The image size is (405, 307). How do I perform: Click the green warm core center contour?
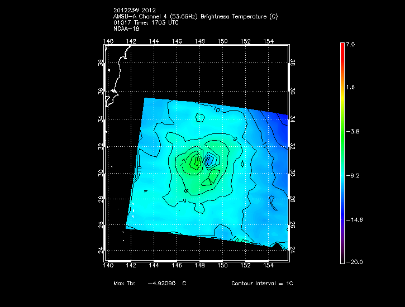click(x=196, y=161)
